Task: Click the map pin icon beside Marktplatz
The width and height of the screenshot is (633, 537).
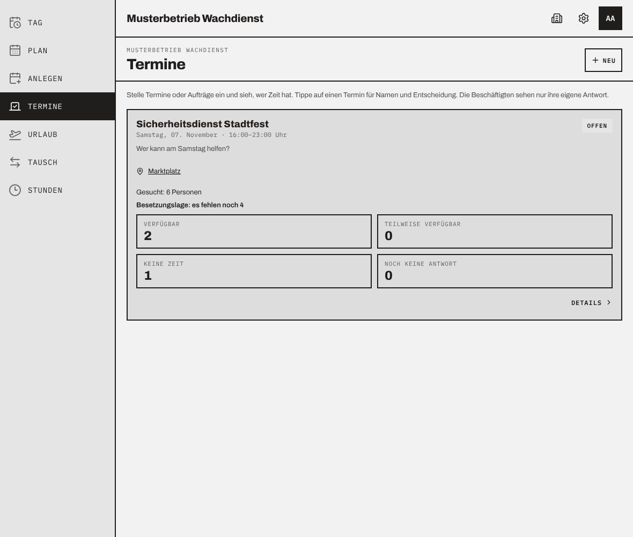Action: point(140,171)
